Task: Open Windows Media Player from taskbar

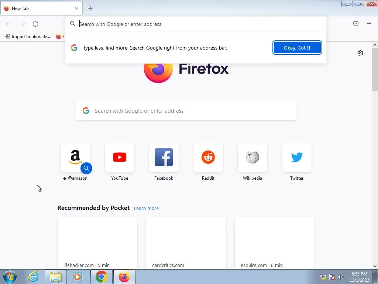Action: coord(78,277)
